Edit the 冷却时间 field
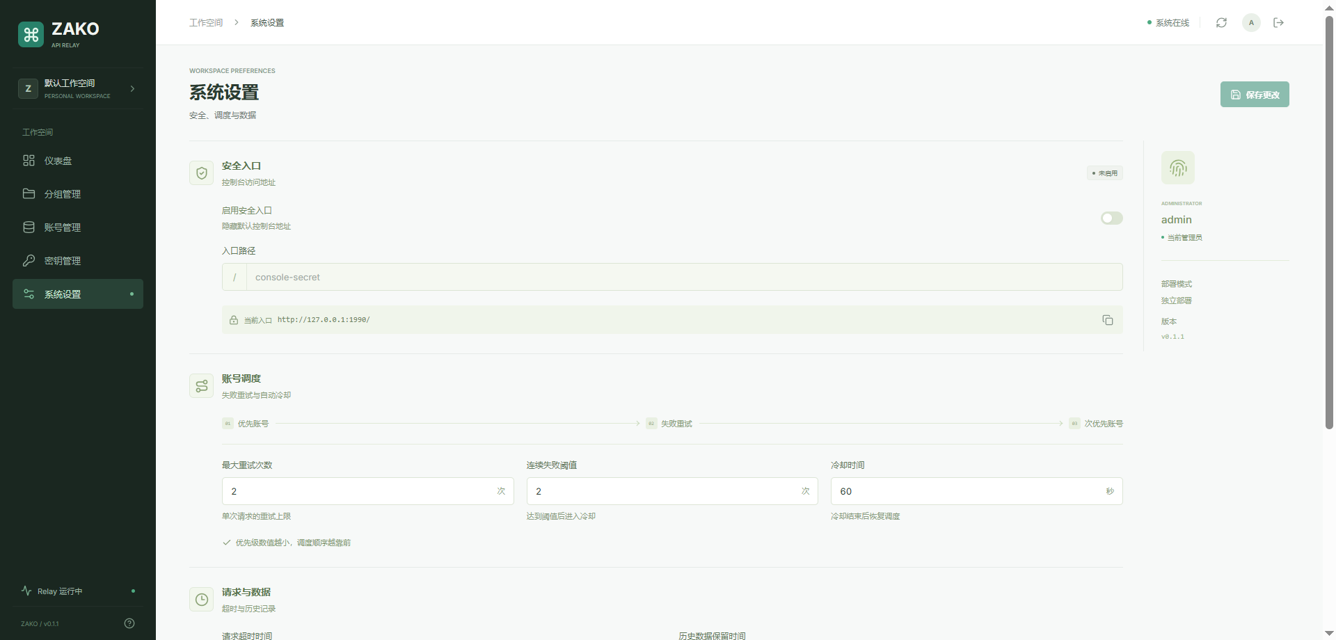The height and width of the screenshot is (640, 1336). pyautogui.click(x=976, y=491)
